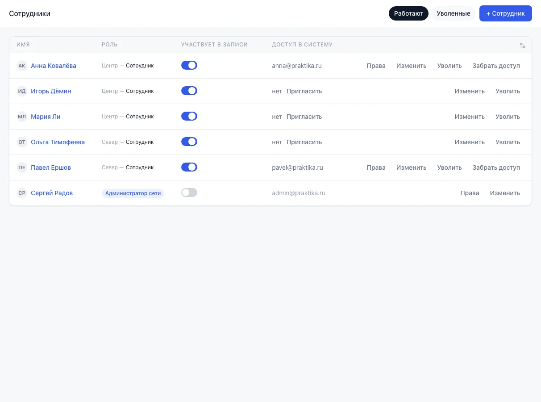Open Павел Ершов's profile link
The width and height of the screenshot is (541, 402).
(x=51, y=167)
